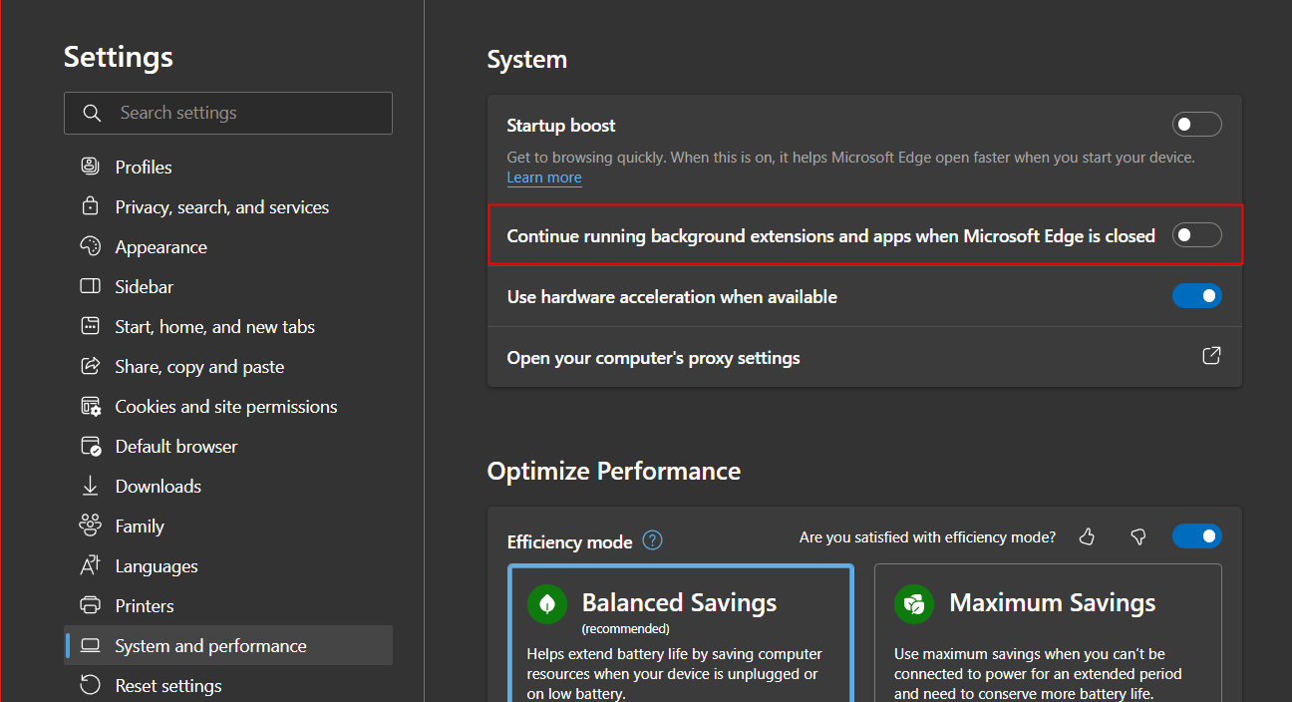This screenshot has height=702, width=1292.
Task: Click the magnifier icon in search box
Action: [x=92, y=113]
